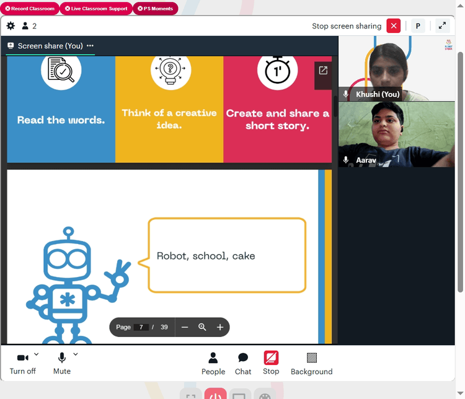Image resolution: width=465 pixels, height=399 pixels.
Task: Click the P profile button
Action: click(x=418, y=26)
